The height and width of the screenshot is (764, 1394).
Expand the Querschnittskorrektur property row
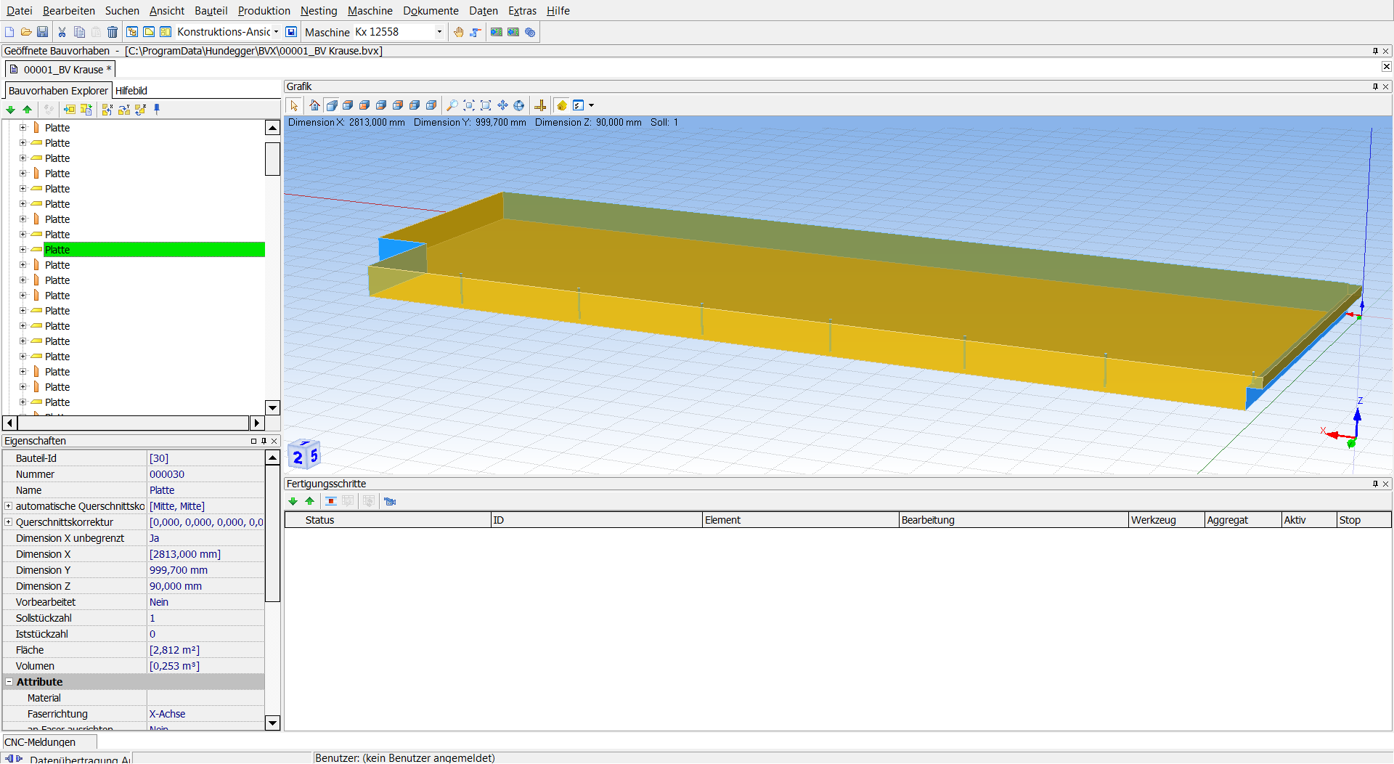click(x=9, y=522)
